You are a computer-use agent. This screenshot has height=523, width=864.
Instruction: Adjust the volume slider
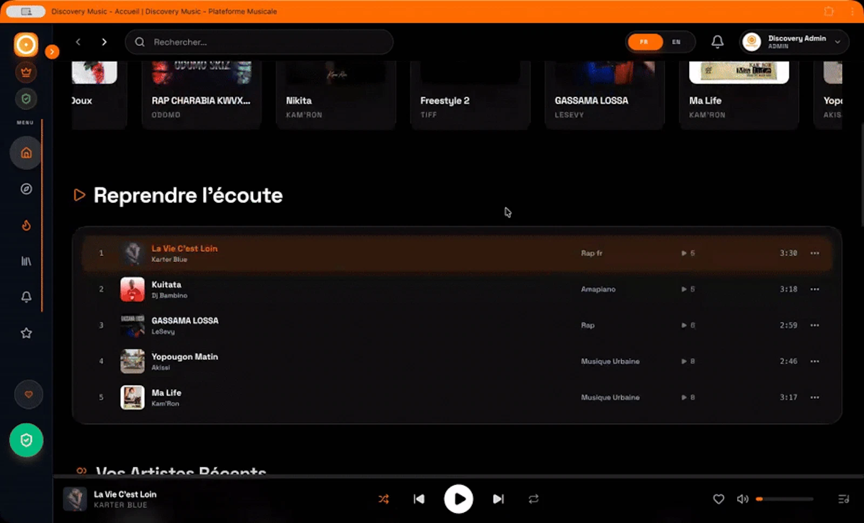(x=785, y=499)
